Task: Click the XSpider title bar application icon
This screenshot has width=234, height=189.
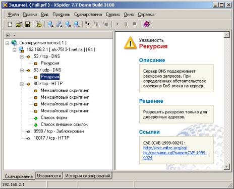Action: tap(5, 5)
